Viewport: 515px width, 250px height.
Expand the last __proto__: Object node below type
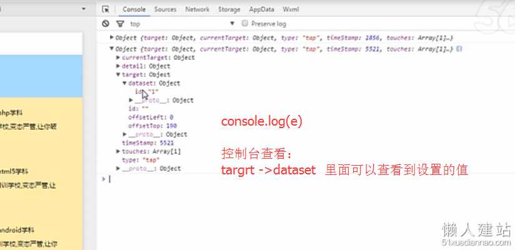click(118, 169)
